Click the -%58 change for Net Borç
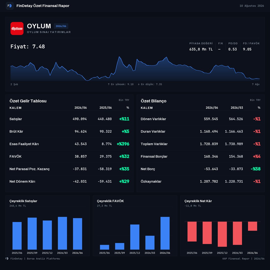 (255, 169)
